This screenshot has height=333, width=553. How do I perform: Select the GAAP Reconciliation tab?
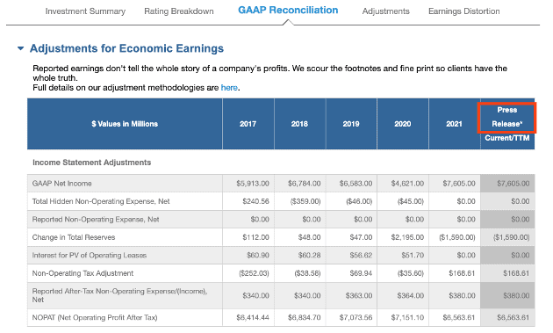click(288, 11)
